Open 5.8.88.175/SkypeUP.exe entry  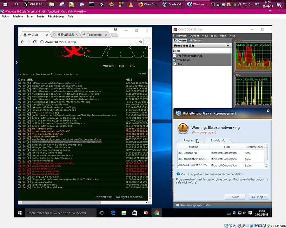click(47, 187)
